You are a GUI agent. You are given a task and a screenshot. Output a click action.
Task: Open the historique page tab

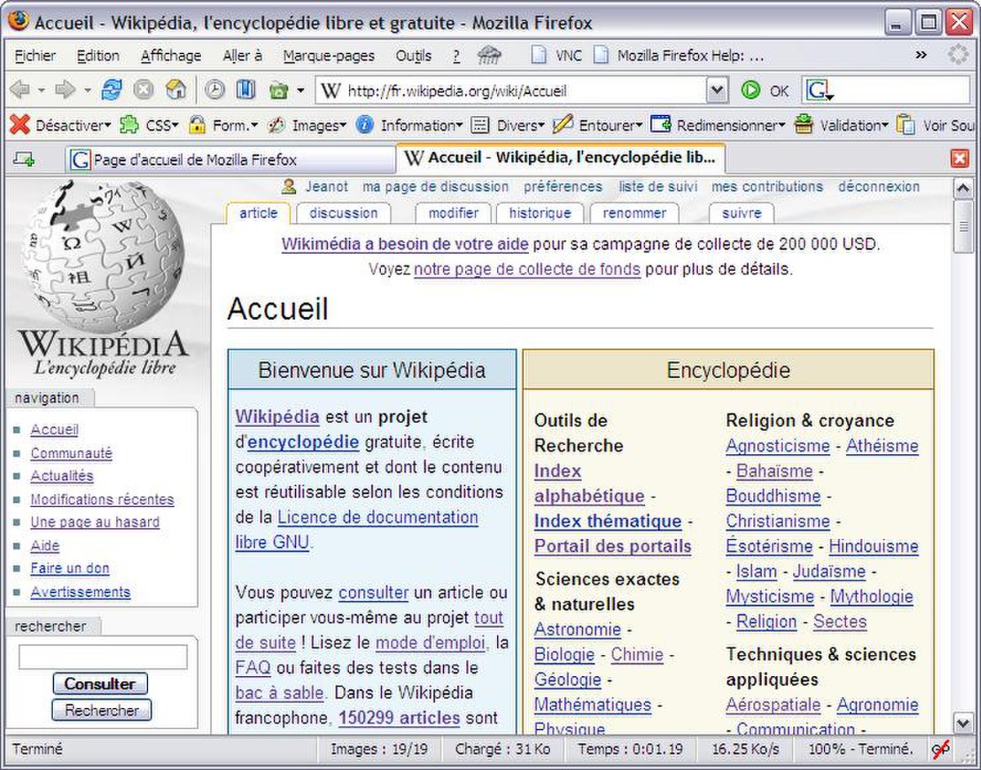tap(540, 213)
